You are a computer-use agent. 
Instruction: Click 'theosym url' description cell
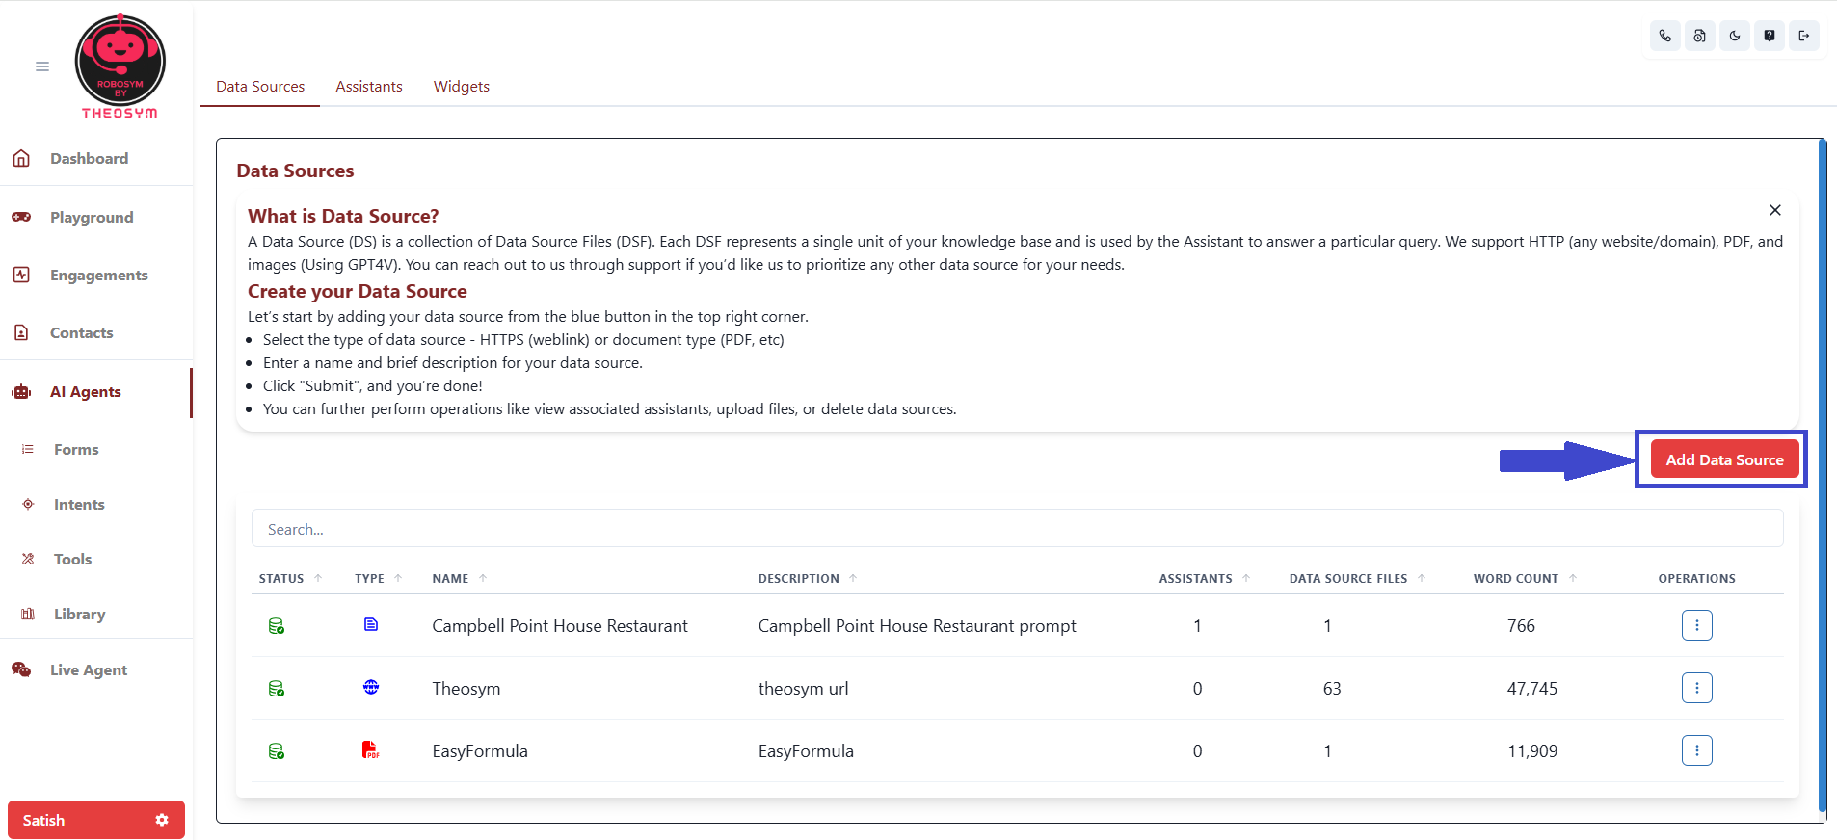tap(804, 689)
